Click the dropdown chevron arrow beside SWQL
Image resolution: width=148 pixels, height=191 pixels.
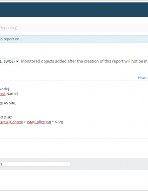click(17, 61)
